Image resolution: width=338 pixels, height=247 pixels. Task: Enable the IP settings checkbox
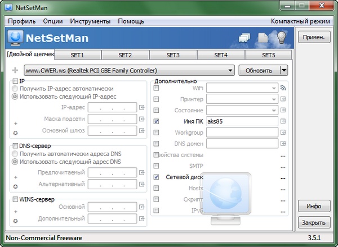click(x=15, y=81)
